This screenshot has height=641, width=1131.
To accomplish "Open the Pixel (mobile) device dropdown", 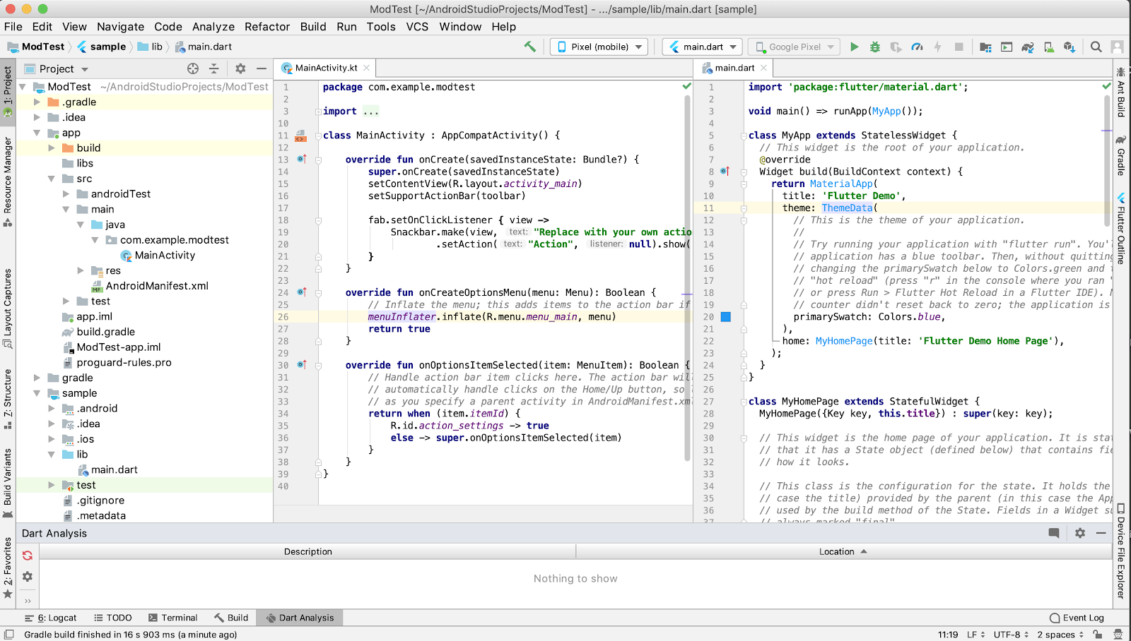I will click(599, 47).
